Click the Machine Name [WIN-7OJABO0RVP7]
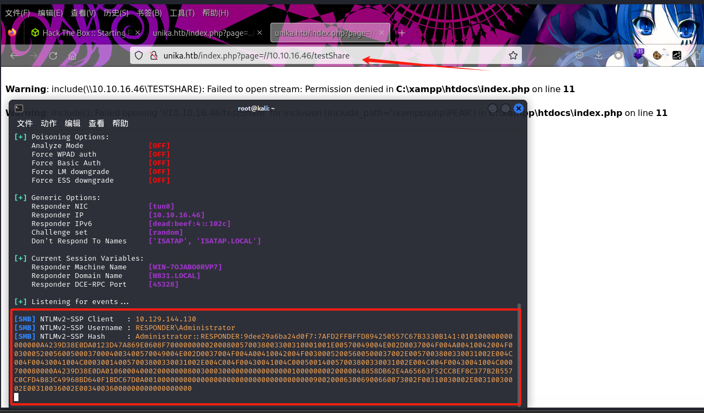Image resolution: width=704 pixels, height=413 pixels. [185, 267]
